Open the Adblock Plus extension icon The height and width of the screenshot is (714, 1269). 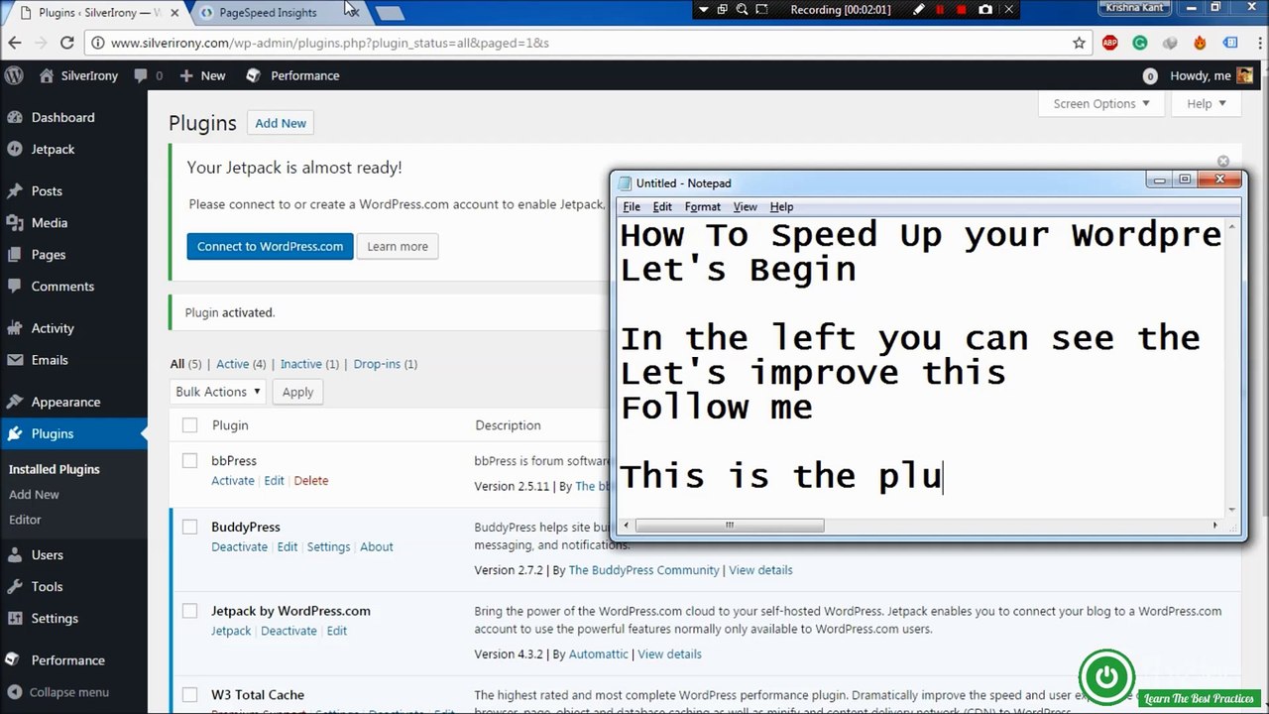(1110, 43)
